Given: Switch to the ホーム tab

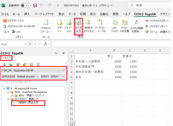Looking at the screenshot, I should click(x=16, y=14).
